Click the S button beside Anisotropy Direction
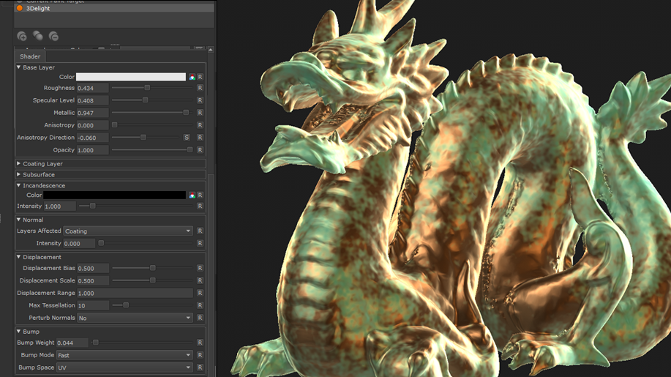This screenshot has width=671, height=377. 187,138
